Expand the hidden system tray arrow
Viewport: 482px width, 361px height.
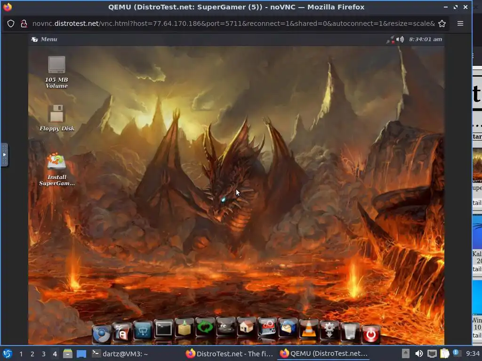click(405, 354)
